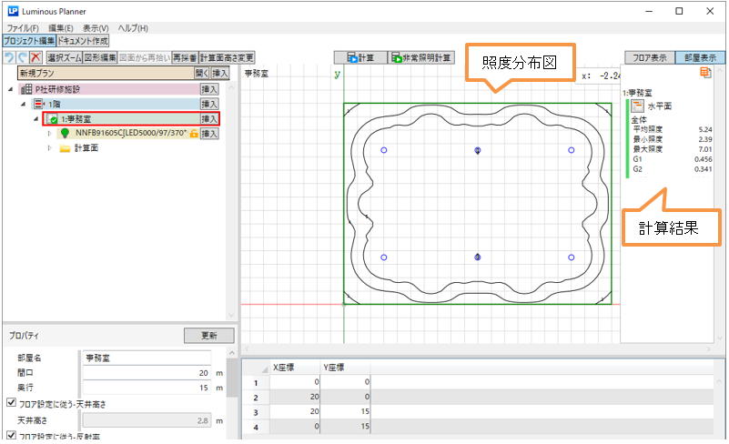Switch to ドキュメント作成 tab
The height and width of the screenshot is (444, 729).
click(83, 42)
